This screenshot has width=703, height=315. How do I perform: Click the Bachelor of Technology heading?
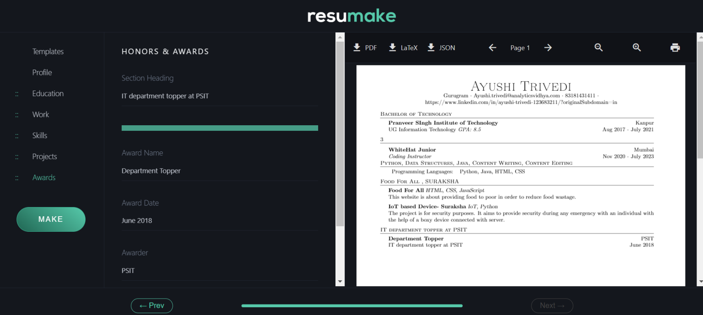tap(416, 114)
